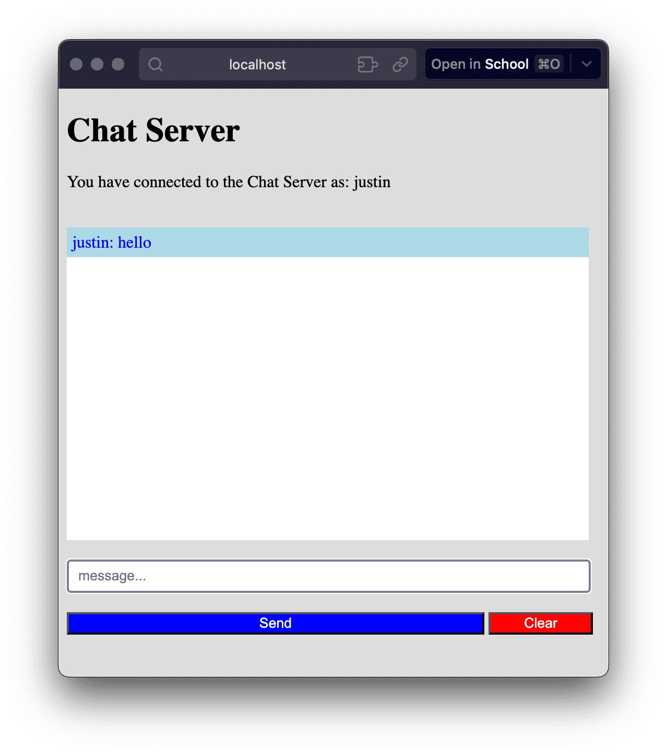
Task: Select the 'justin: hello' chat message
Action: pos(328,242)
